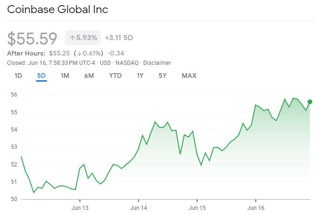The width and height of the screenshot is (315, 215).
Task: Open the 1M time range view
Action: click(x=65, y=76)
